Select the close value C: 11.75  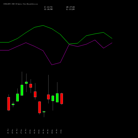point(48,7)
